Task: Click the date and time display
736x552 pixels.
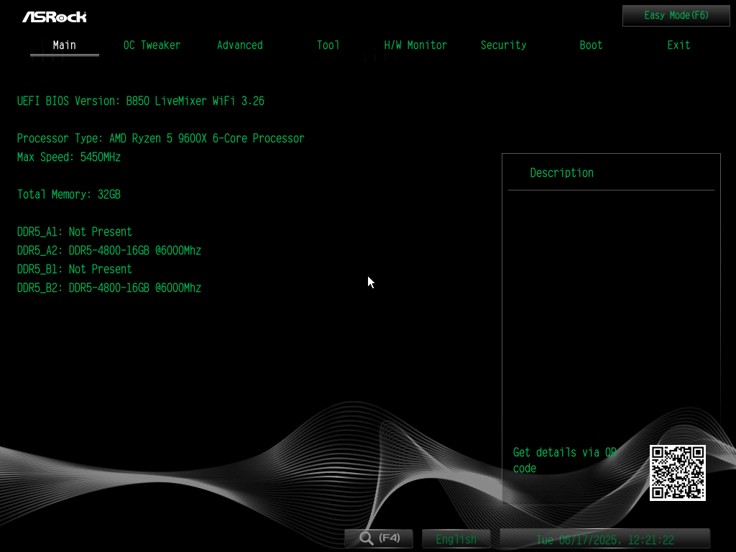Action: [605, 539]
